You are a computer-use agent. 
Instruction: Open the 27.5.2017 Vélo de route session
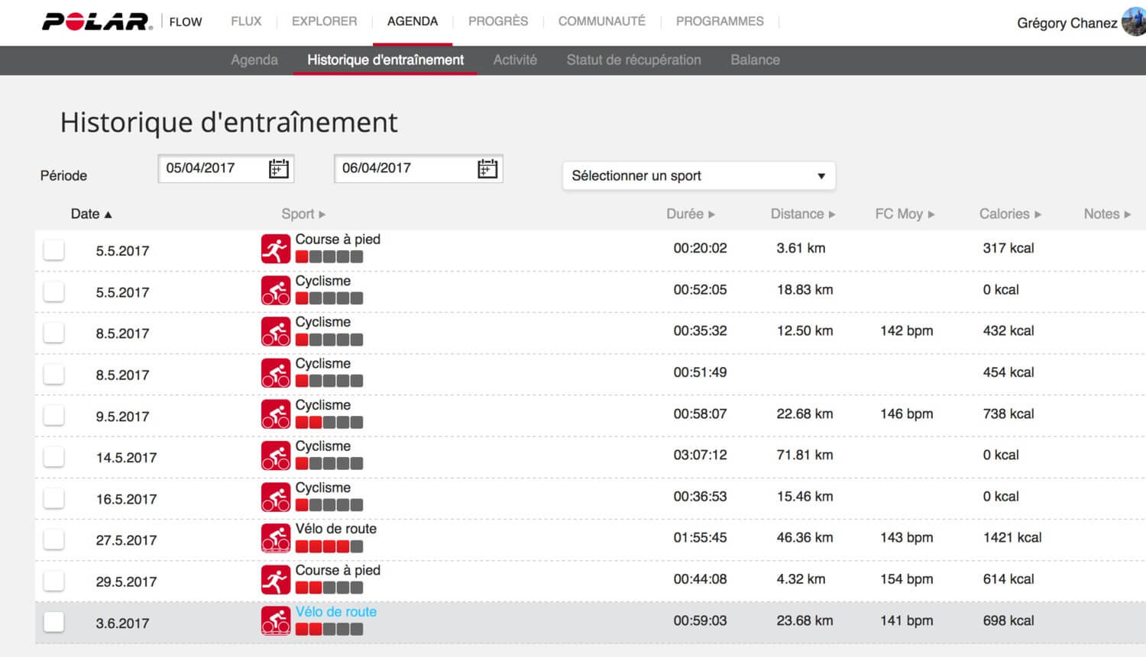coord(335,529)
